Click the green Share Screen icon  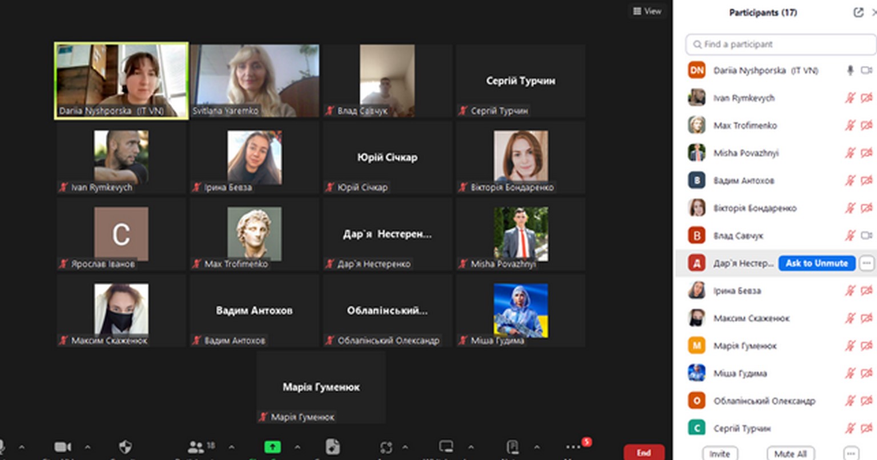click(x=272, y=447)
